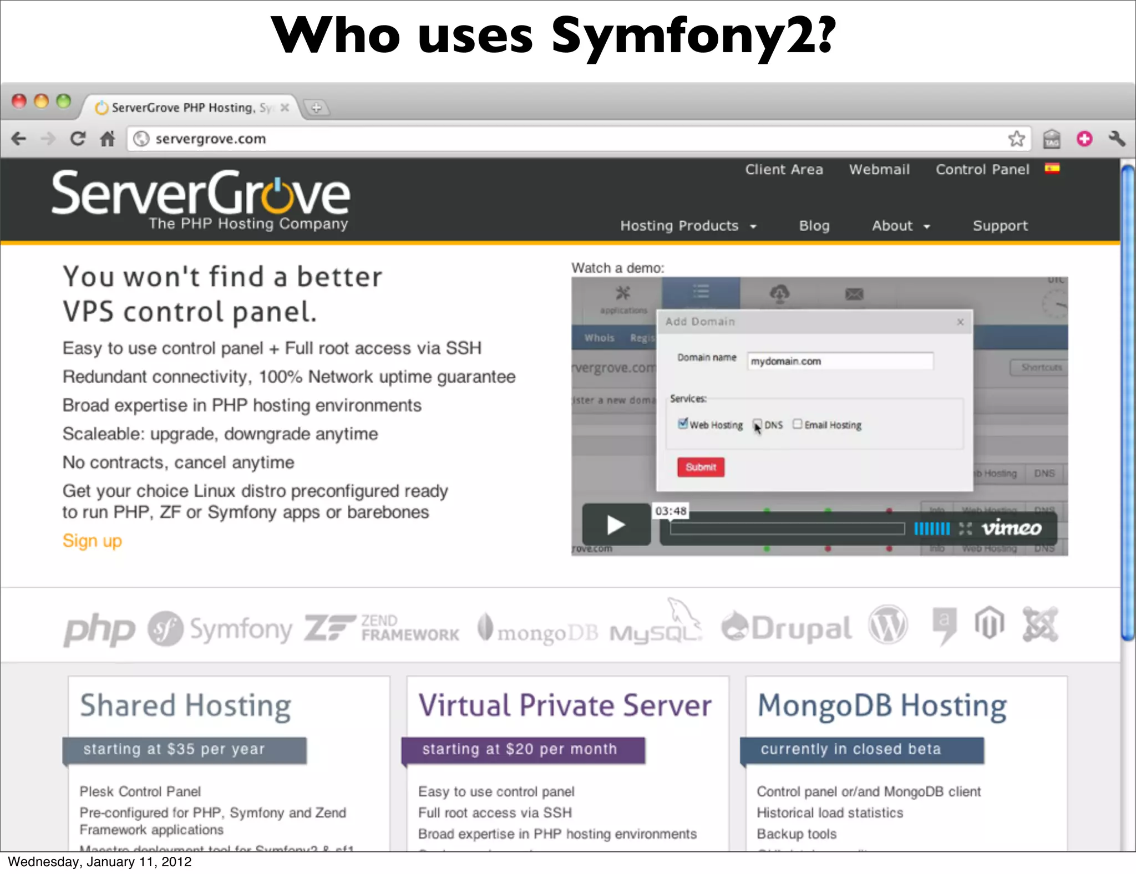Open the Support menu item

click(1000, 226)
